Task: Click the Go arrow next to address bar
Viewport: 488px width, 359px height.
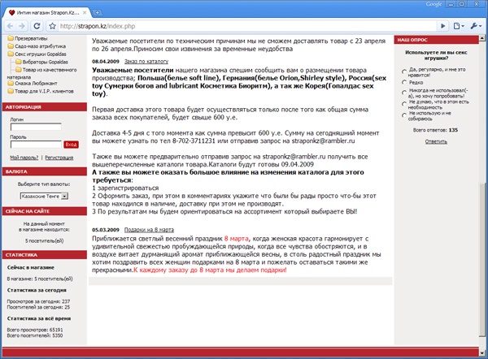Action: (443, 26)
